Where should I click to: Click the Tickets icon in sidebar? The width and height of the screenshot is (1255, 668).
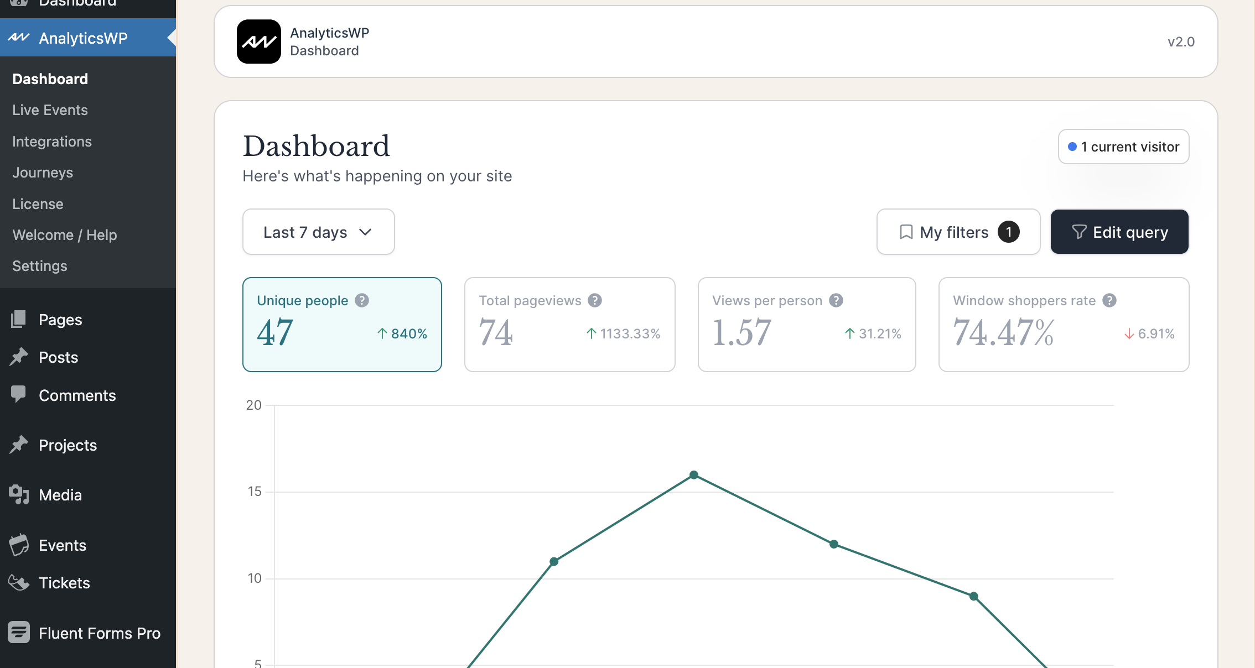coord(19,582)
